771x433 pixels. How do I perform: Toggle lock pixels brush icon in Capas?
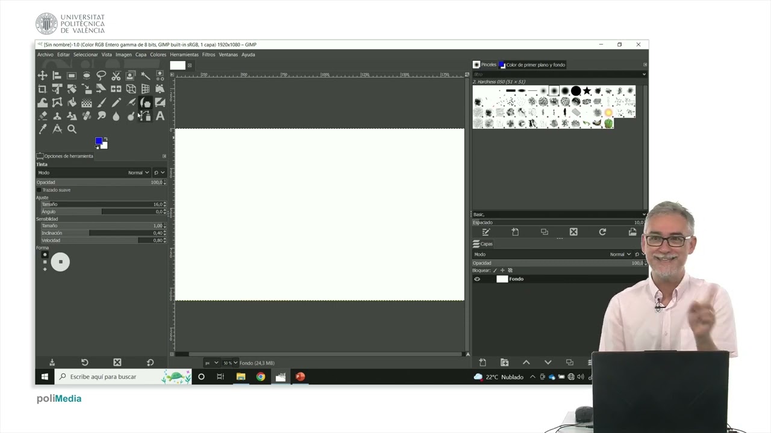[x=495, y=271]
